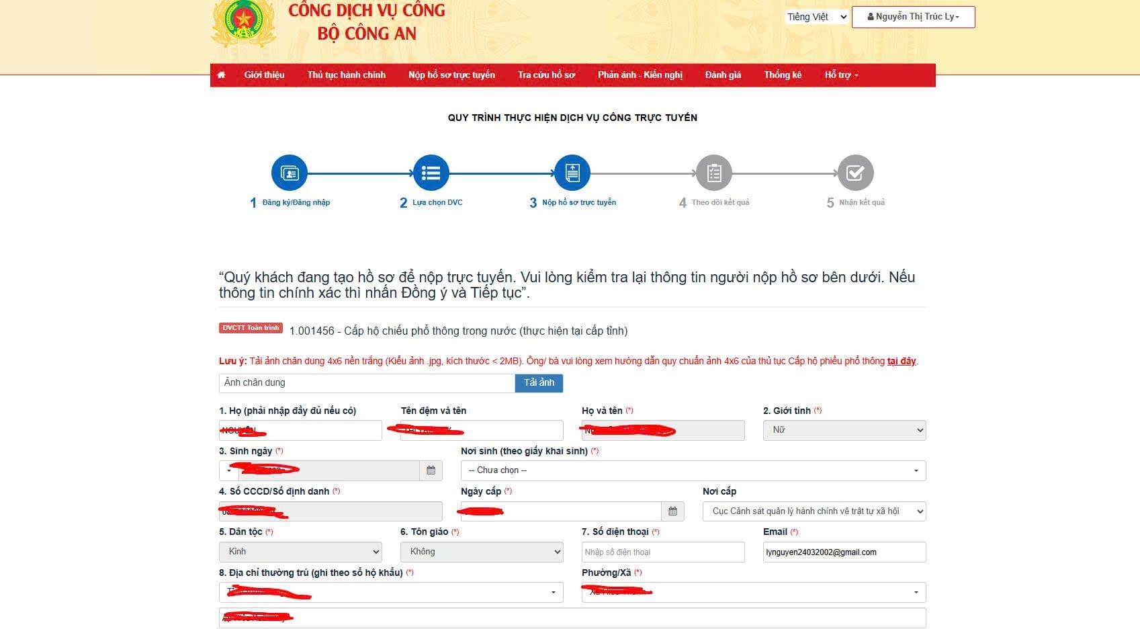Screen dimensions: 1140x629
Task: Open the calendar picker next to Sinh ngày
Action: coord(431,470)
